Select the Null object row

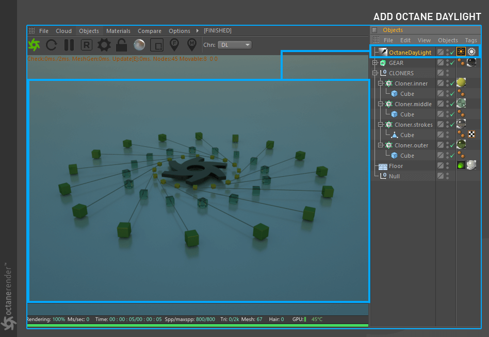(394, 176)
